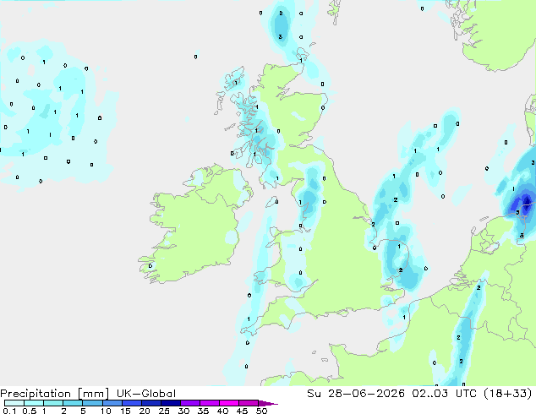Click the 1–2 mm legend swatch
The image size is (536, 414).
(x=53, y=403)
